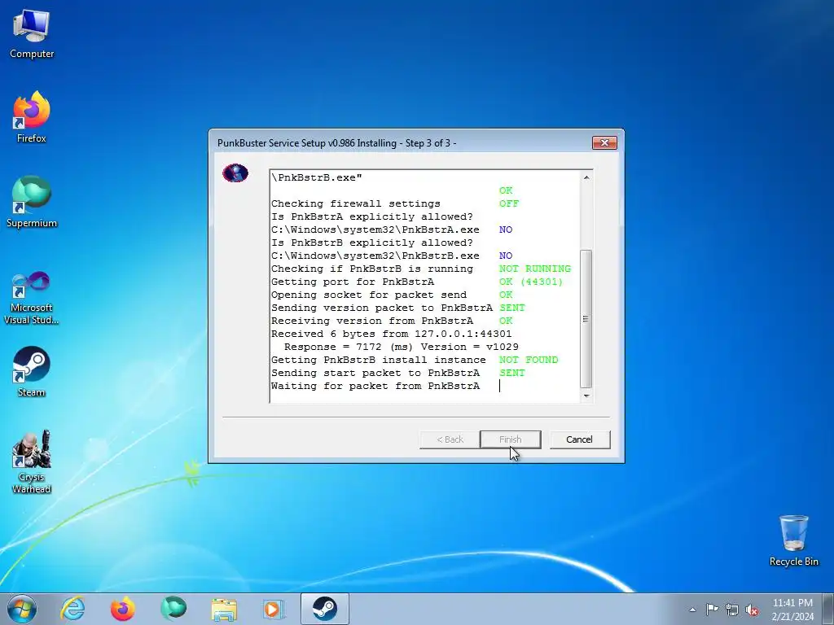Screen dimensions: 834x625
Task: Open the Action Center flag icon
Action: (712, 610)
